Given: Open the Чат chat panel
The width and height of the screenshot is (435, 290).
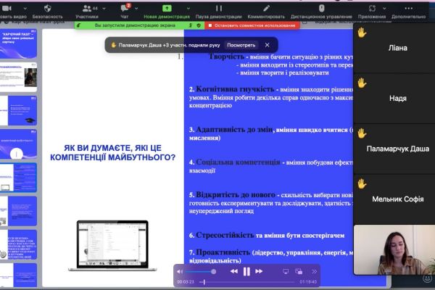Looking at the screenshot, I should pos(124,10).
